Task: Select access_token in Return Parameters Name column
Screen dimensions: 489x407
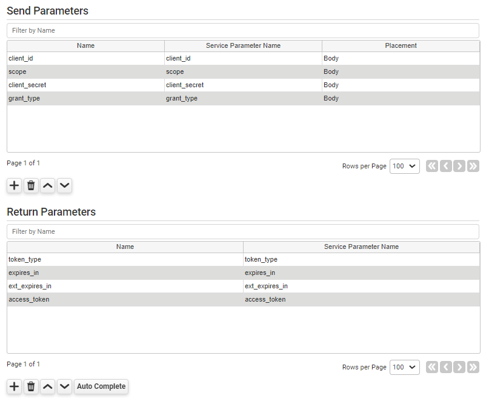Action: 125,299
